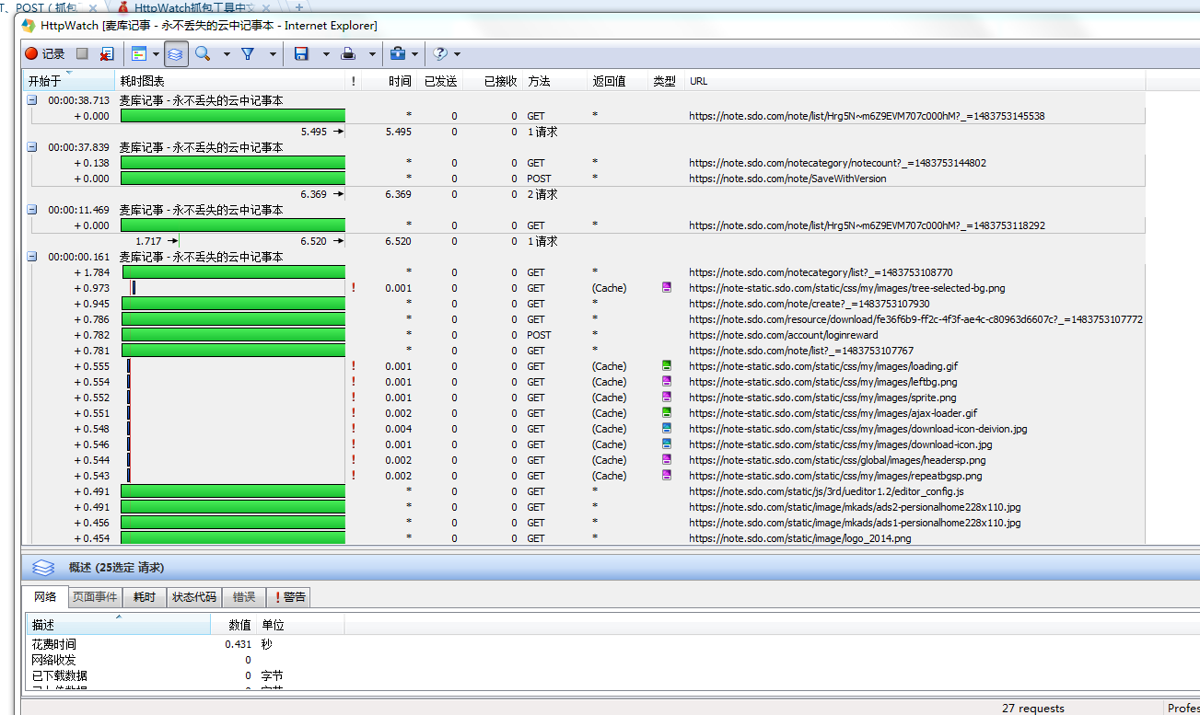Clear the log with the red X icon

point(107,54)
